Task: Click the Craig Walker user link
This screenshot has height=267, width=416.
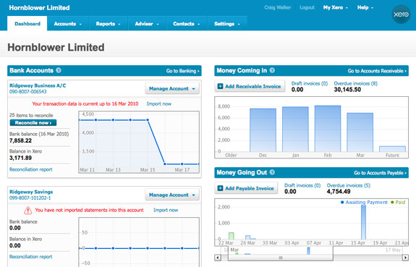Action: (x=277, y=7)
